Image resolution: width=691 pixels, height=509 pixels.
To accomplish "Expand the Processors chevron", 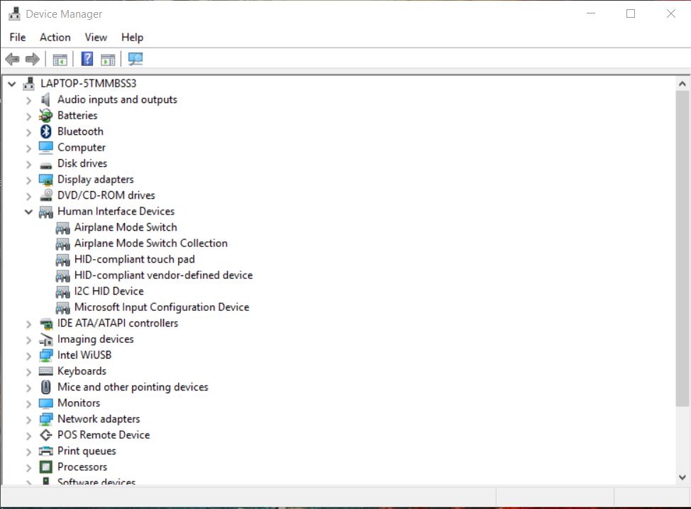I will coord(28,468).
